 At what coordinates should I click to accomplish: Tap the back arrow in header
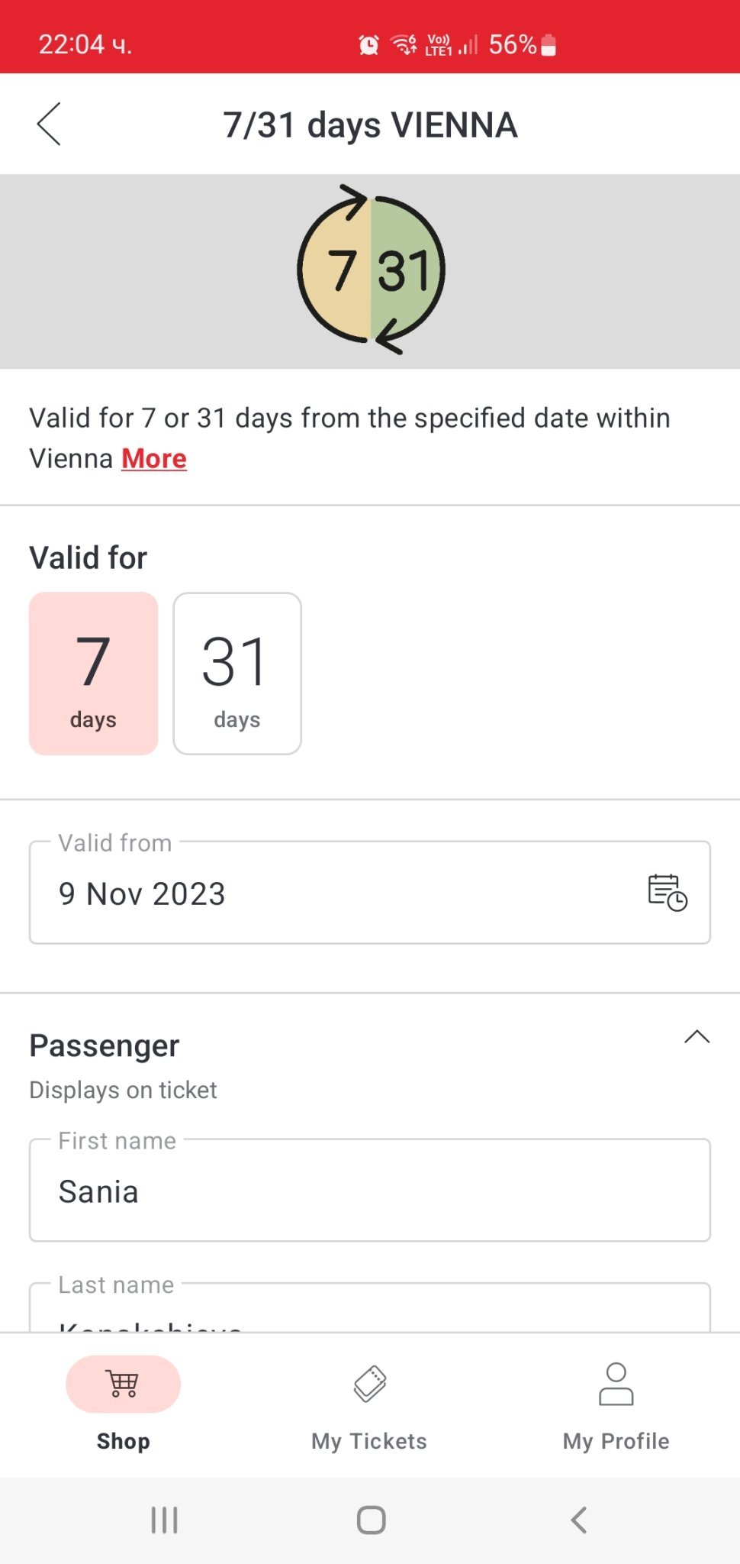click(49, 124)
